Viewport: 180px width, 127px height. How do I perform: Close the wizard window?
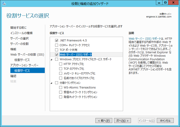click(173, 3)
